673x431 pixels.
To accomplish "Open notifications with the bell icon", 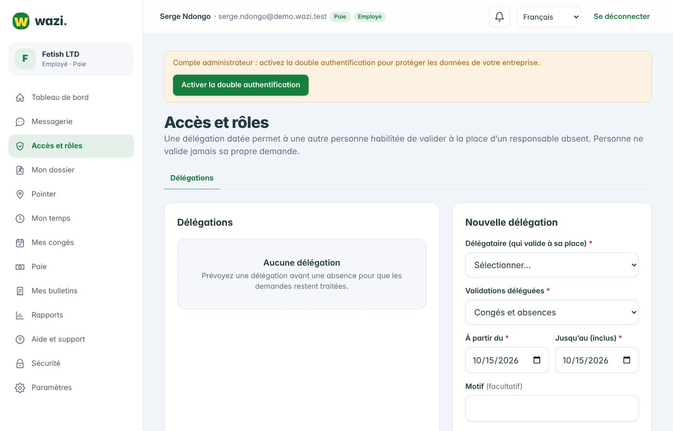I will [499, 17].
